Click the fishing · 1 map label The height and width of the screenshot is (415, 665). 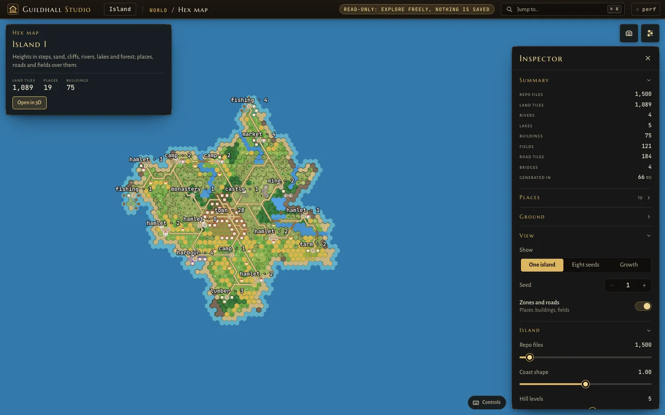pyautogui.click(x=133, y=189)
